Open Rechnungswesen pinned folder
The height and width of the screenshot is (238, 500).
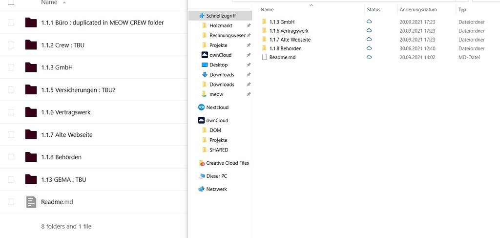click(228, 35)
